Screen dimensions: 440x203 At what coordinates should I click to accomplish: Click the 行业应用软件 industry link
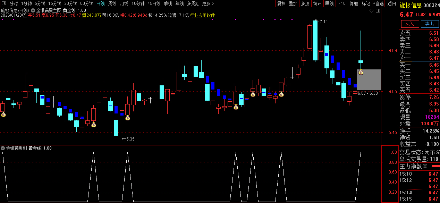pyautogui.click(x=202, y=16)
